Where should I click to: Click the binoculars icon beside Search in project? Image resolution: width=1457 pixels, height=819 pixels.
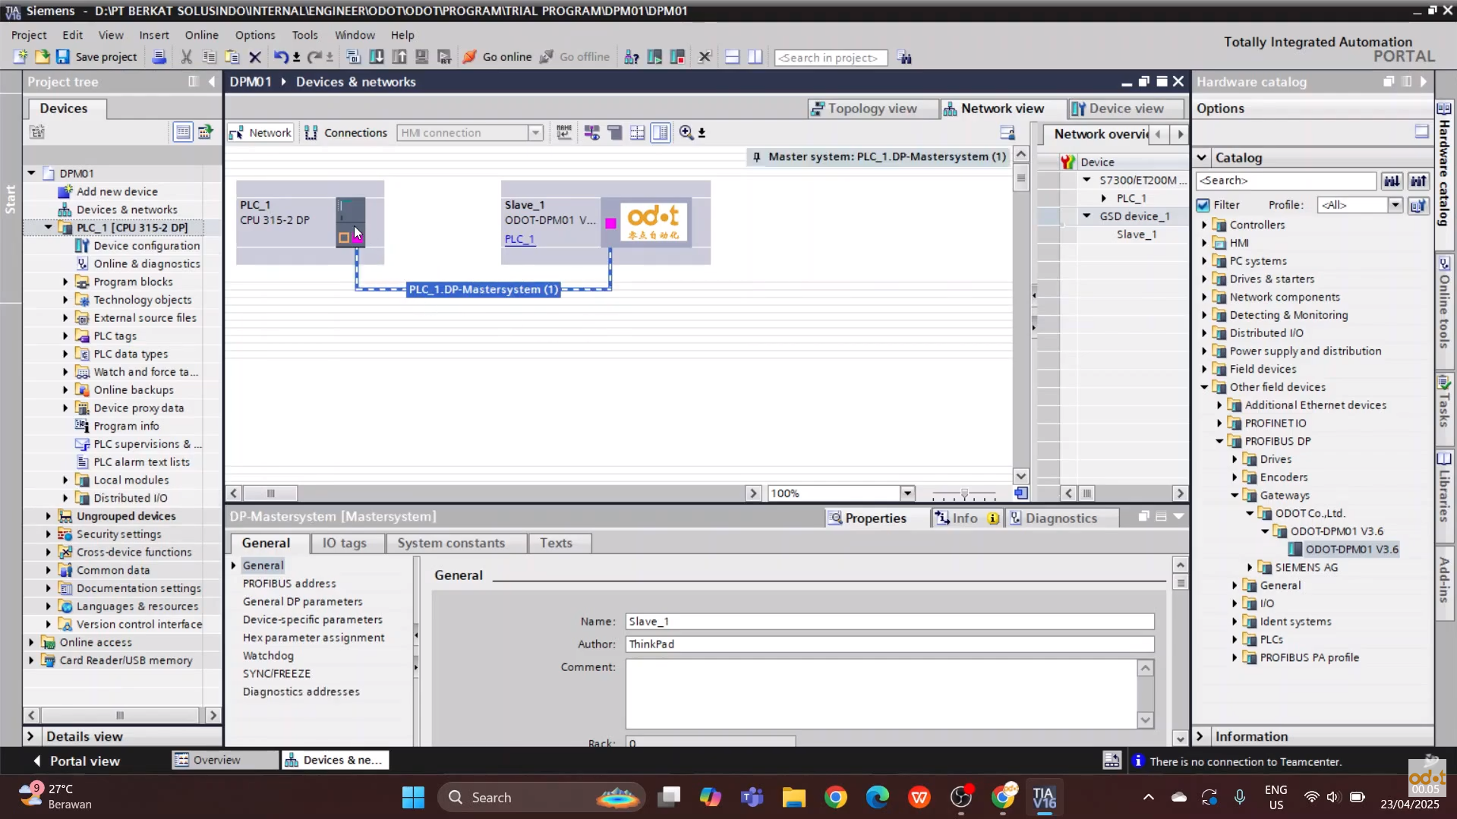(x=904, y=58)
